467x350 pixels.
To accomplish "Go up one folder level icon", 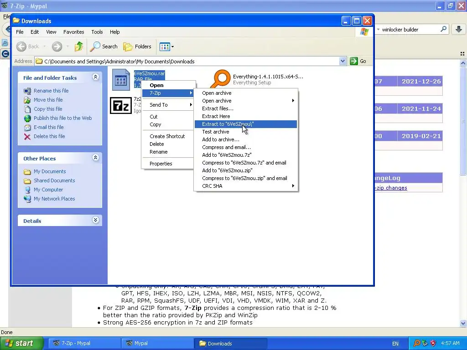I will pyautogui.click(x=79, y=46).
